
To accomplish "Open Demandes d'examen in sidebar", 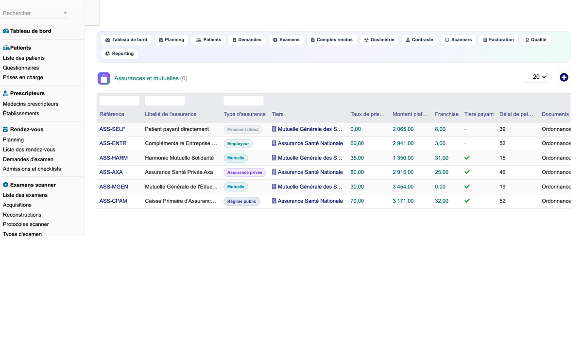I will tap(28, 159).
